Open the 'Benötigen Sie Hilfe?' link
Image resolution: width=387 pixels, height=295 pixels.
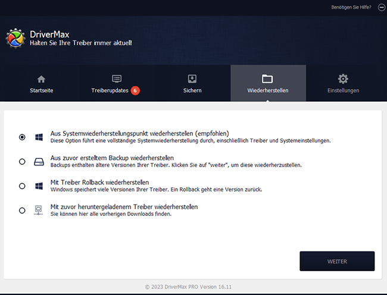351,8
